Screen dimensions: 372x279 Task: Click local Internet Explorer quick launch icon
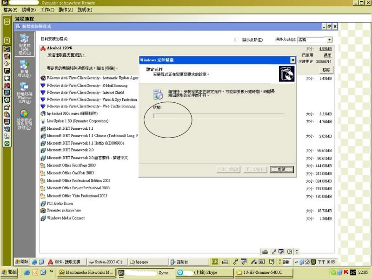[x=27, y=272]
